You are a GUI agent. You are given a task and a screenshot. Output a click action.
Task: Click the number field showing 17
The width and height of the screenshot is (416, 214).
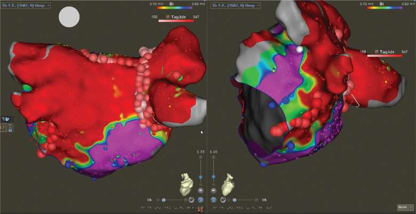(x=3, y=128)
